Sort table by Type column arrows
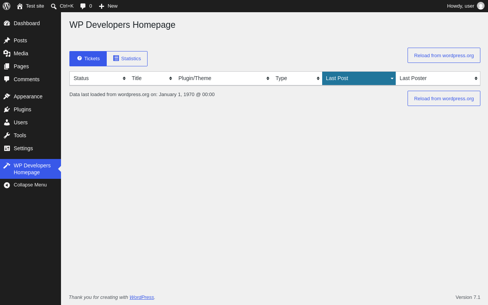The width and height of the screenshot is (488, 305). pos(318,78)
